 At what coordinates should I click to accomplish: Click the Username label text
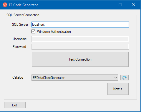coord(20,39)
